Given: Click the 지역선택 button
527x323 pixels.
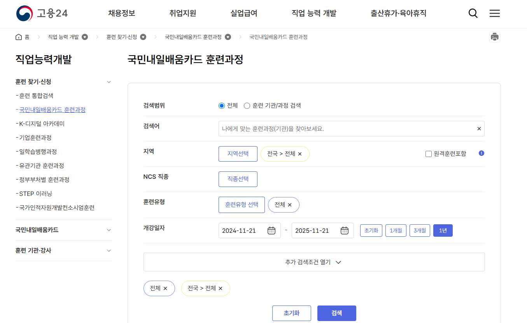Looking at the screenshot, I should [238, 154].
